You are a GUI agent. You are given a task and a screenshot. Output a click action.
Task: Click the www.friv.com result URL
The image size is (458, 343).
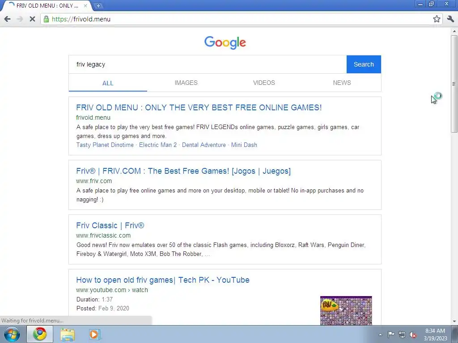[x=94, y=181]
